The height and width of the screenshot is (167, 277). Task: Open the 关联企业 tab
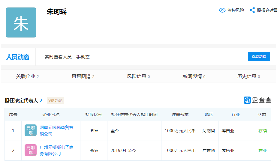coord(27,76)
